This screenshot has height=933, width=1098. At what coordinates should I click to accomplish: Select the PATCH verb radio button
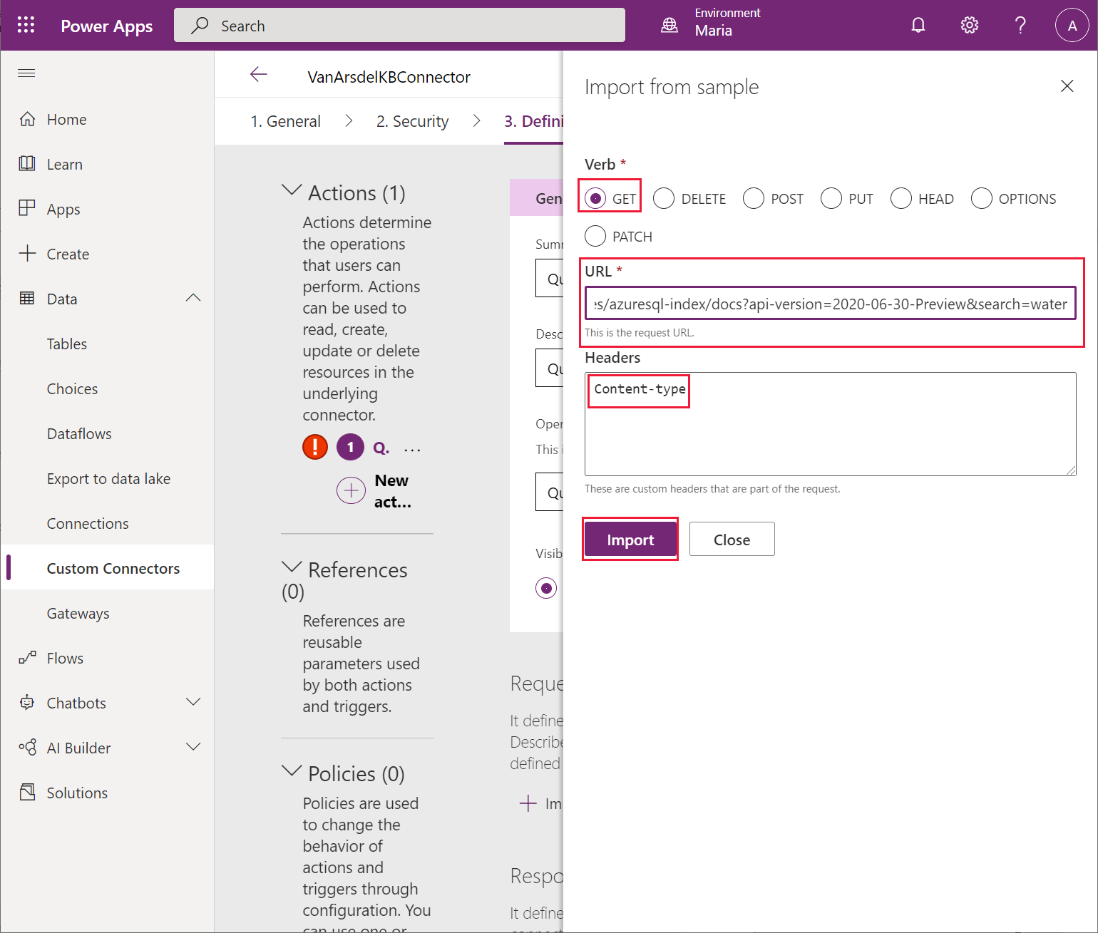click(x=595, y=236)
